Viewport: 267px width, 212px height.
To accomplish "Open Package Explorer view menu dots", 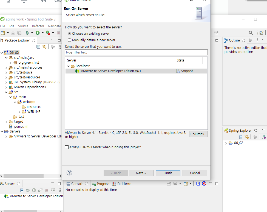I will pyautogui.click(x=60, y=47).
